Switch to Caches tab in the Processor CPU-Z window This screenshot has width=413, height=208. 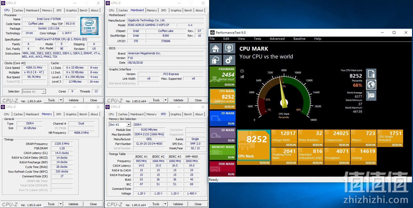tap(18, 10)
